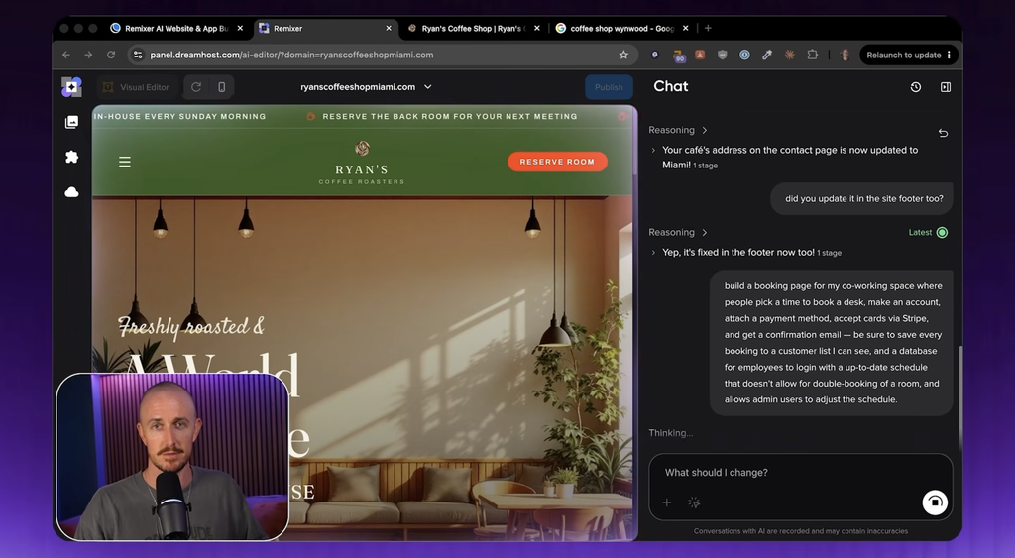Click the '1 stage' label after Miami!

[705, 166]
